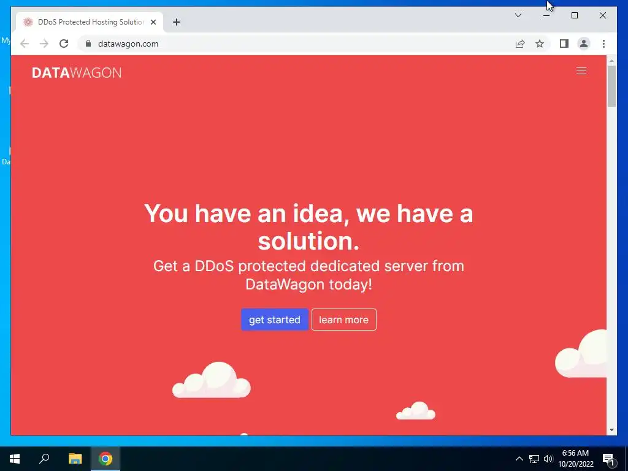Click the scrollbar down arrow
This screenshot has width=628, height=471.
611,430
